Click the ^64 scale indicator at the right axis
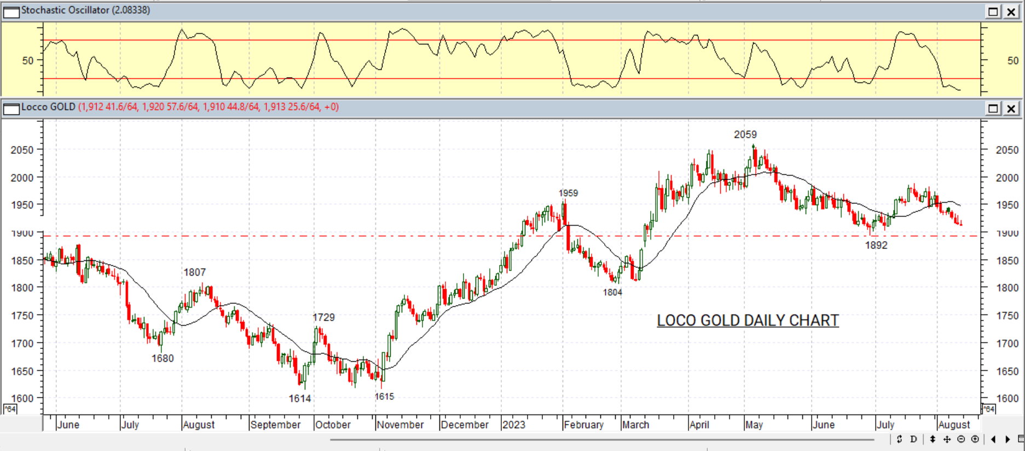The image size is (1025, 451). tap(988, 409)
